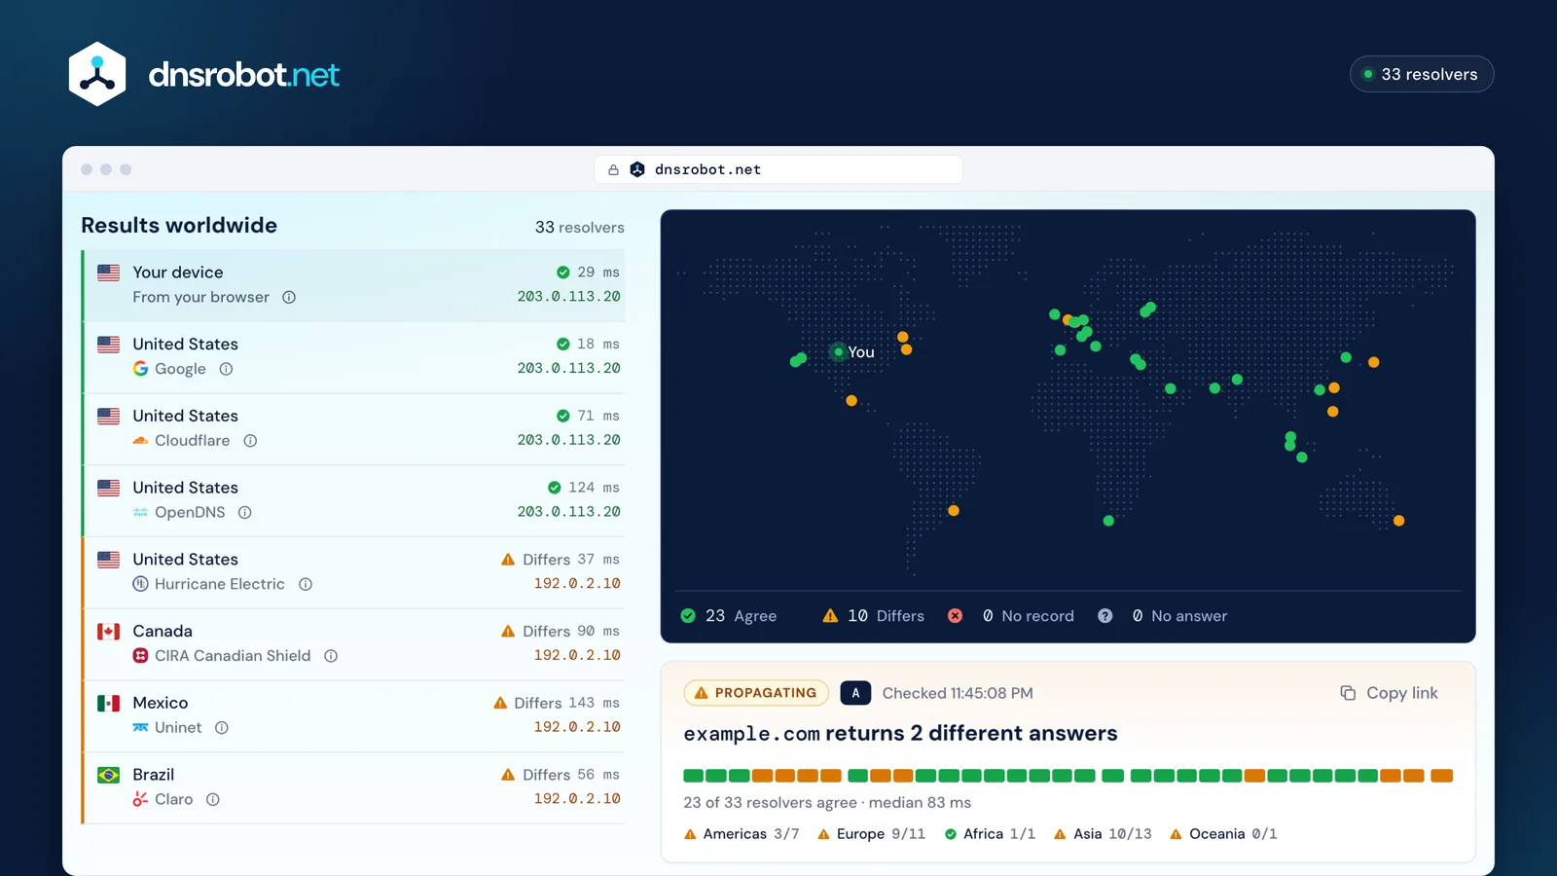Click the last orange bar in resolver strip

pos(1442,776)
